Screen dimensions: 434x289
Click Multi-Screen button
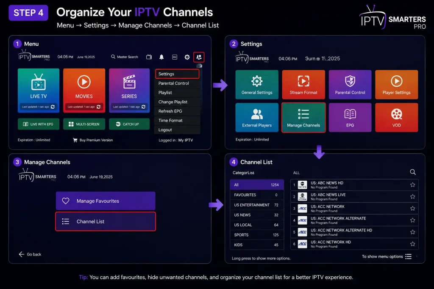coord(84,124)
